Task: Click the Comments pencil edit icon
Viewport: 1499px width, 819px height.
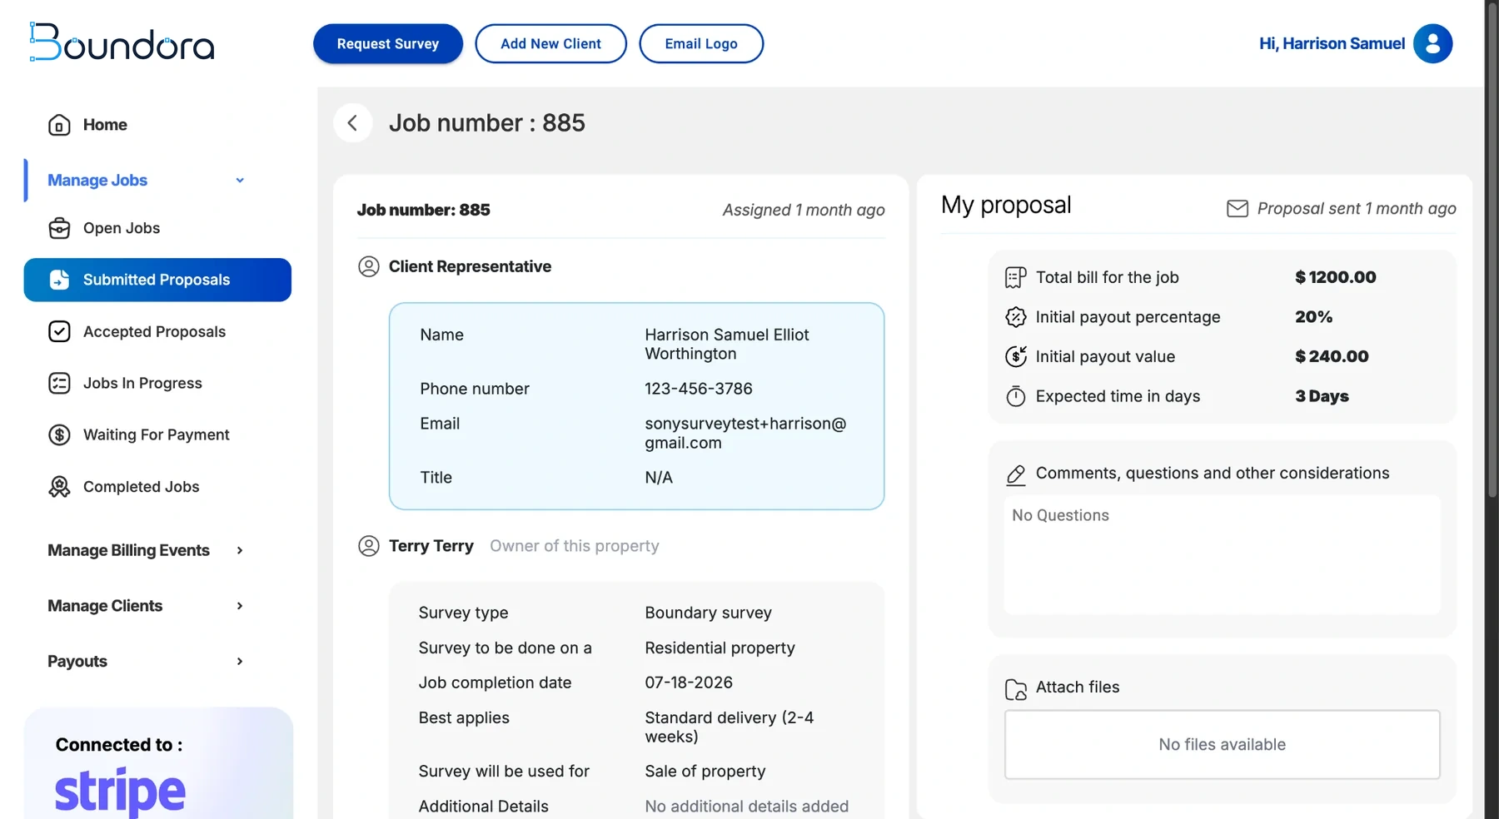Action: pos(1015,474)
